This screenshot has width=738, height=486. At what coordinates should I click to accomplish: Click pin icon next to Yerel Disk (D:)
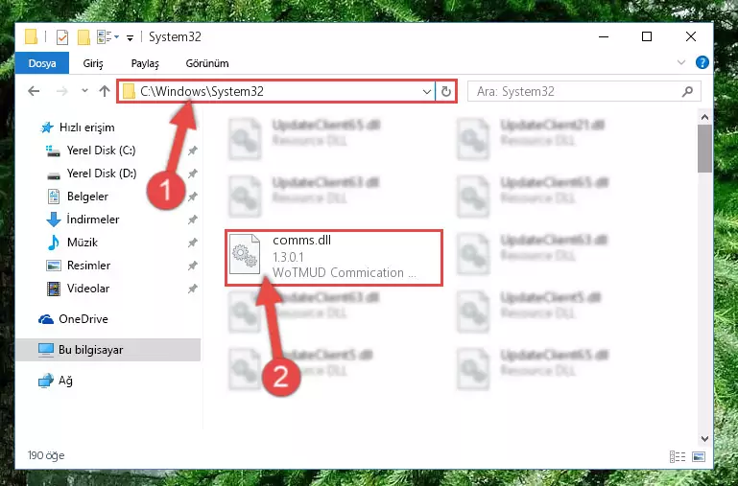(x=193, y=174)
